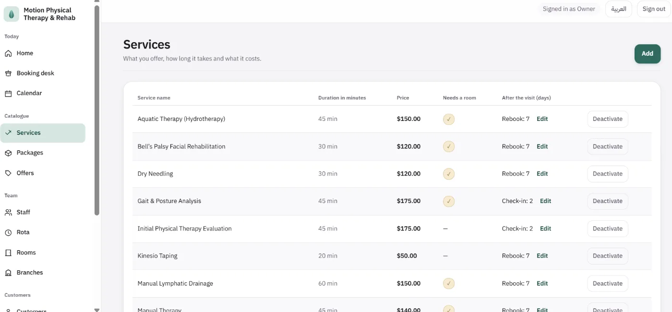Screen dimensions: 672x312
Task: Click the Home house icon
Action: coord(8,53)
